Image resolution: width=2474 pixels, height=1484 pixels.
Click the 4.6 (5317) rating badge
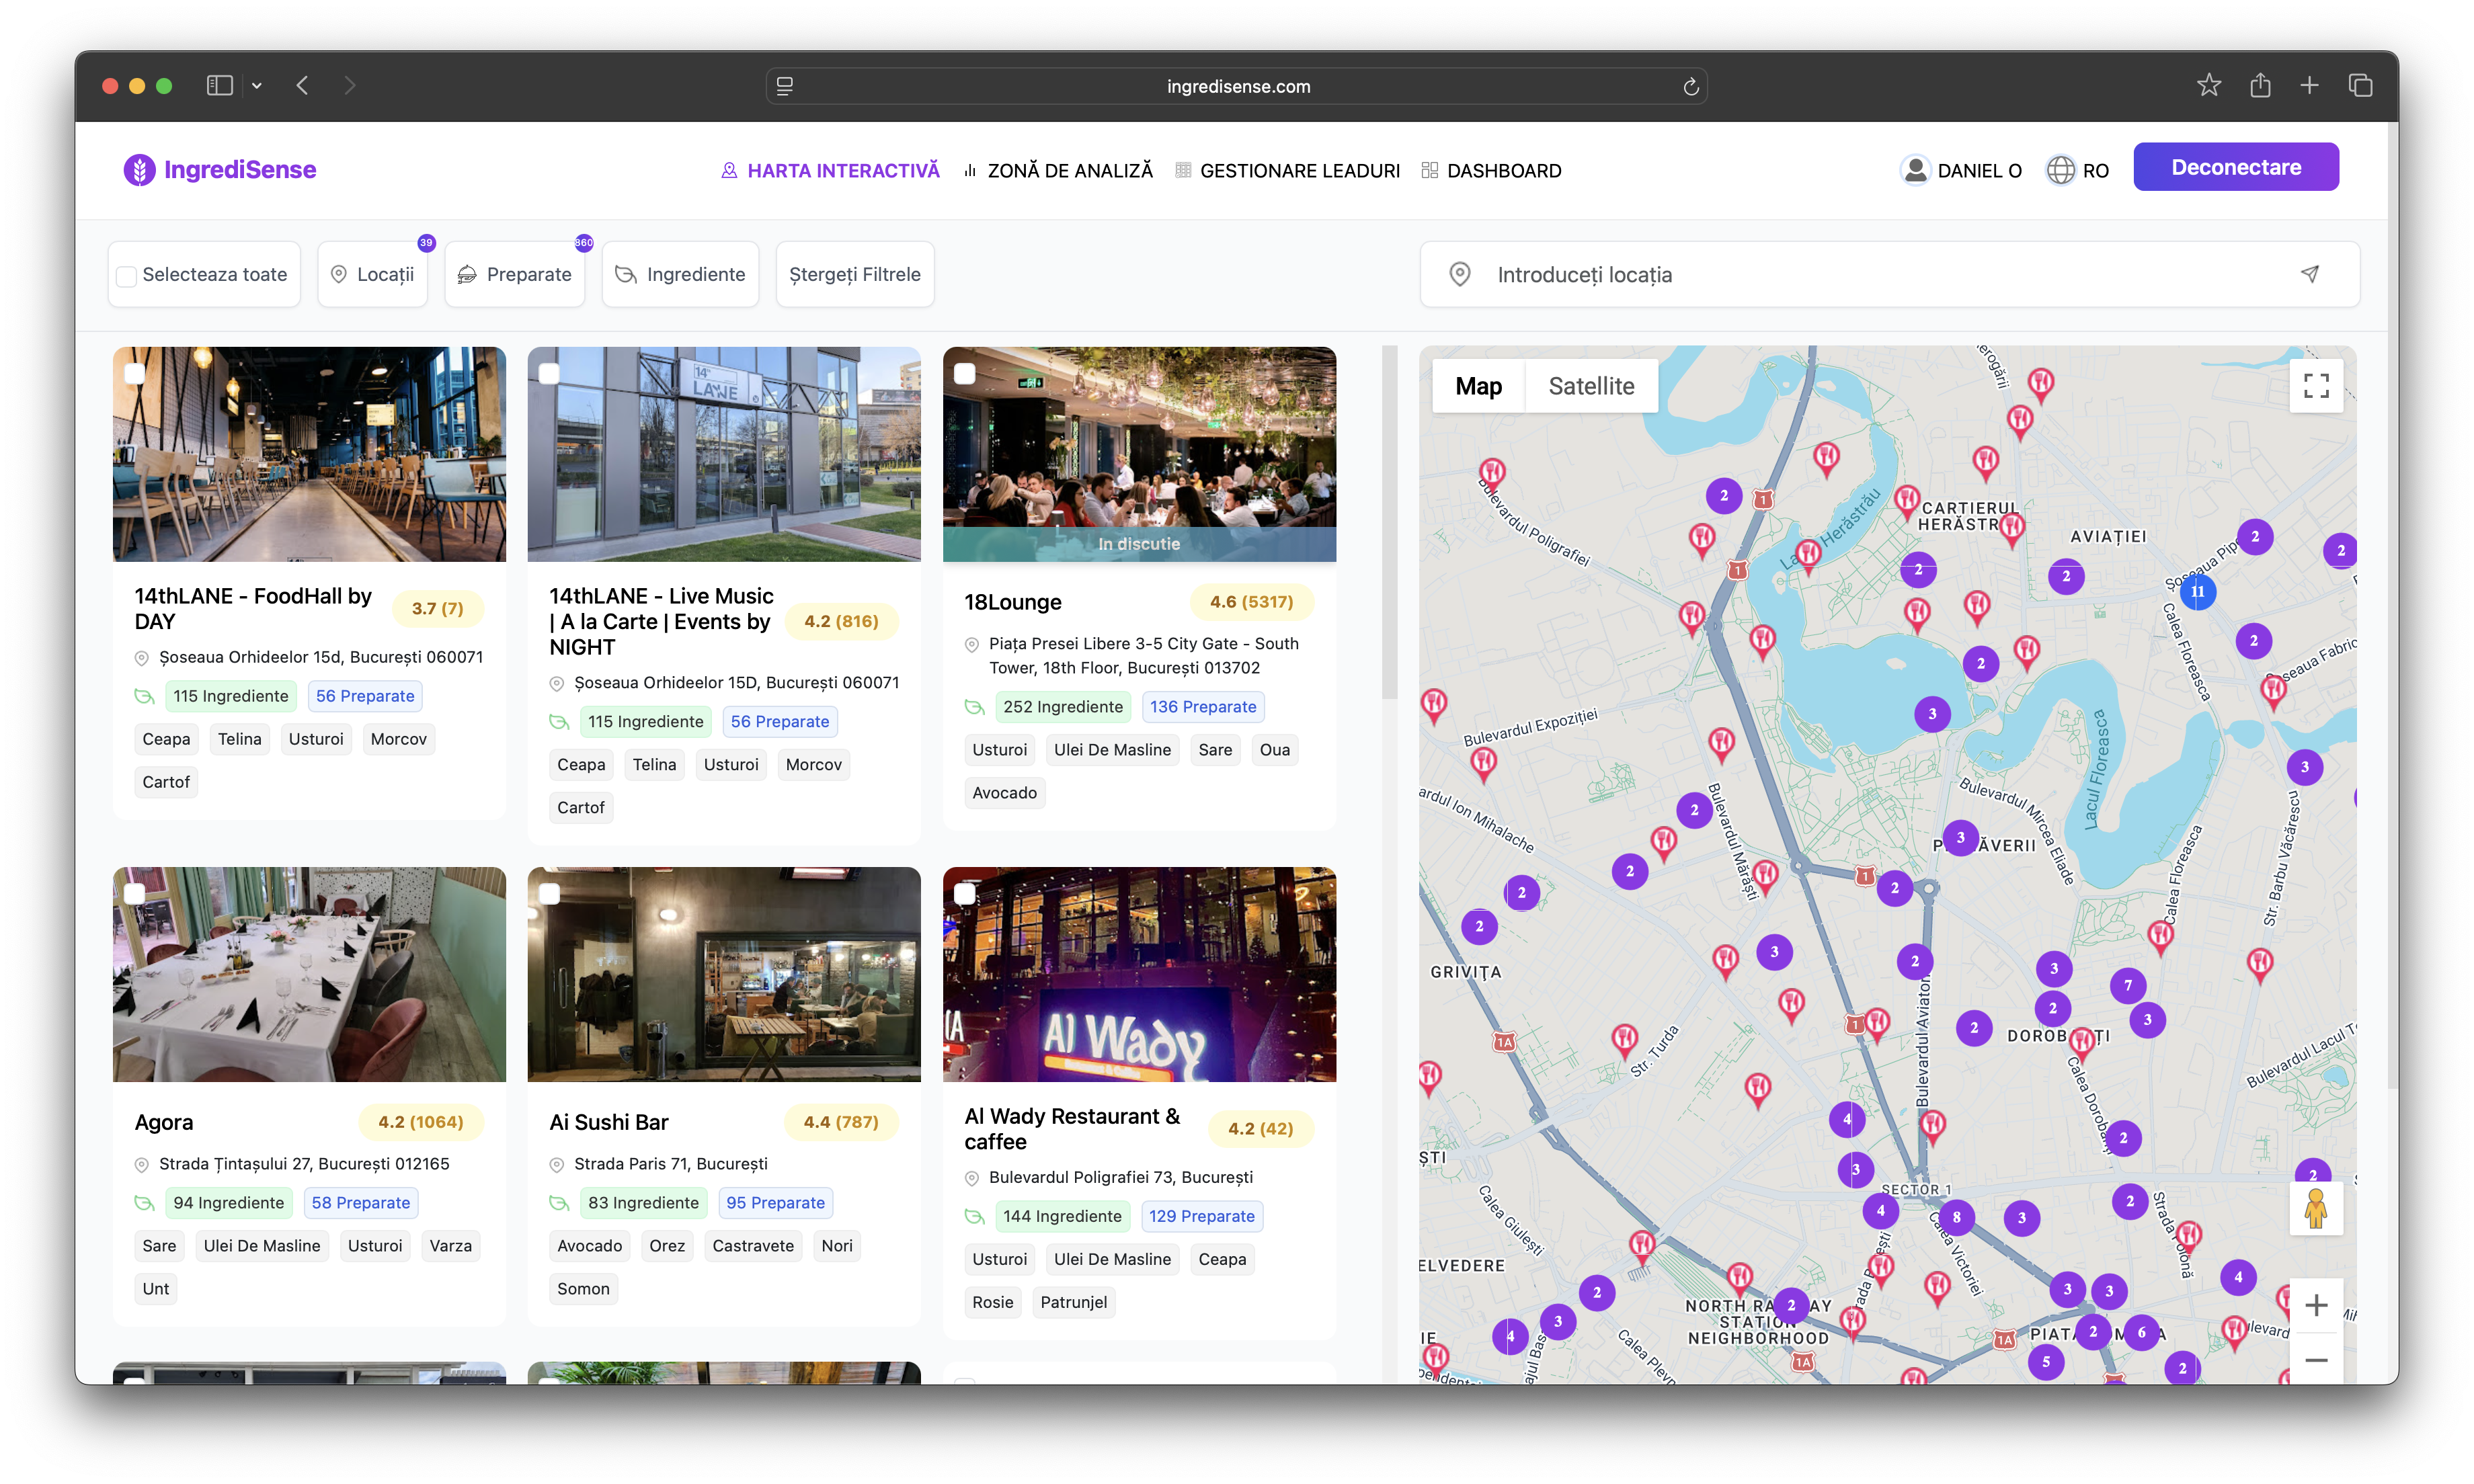(1251, 602)
